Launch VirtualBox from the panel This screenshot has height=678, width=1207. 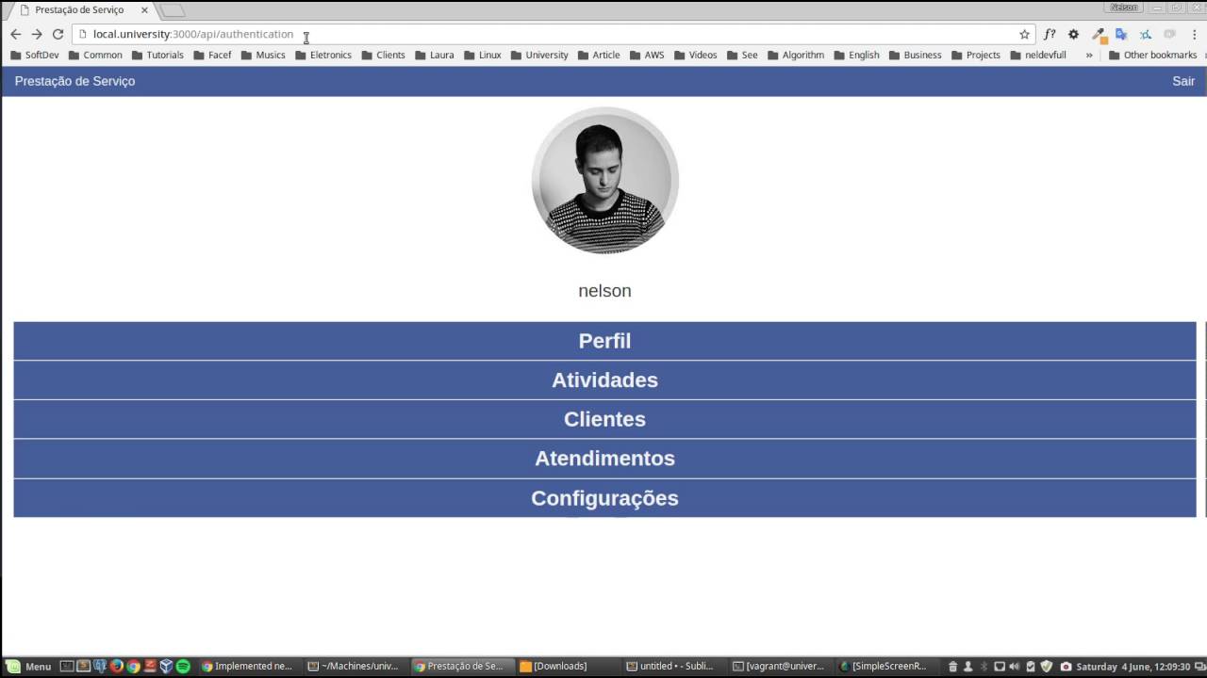[166, 666]
